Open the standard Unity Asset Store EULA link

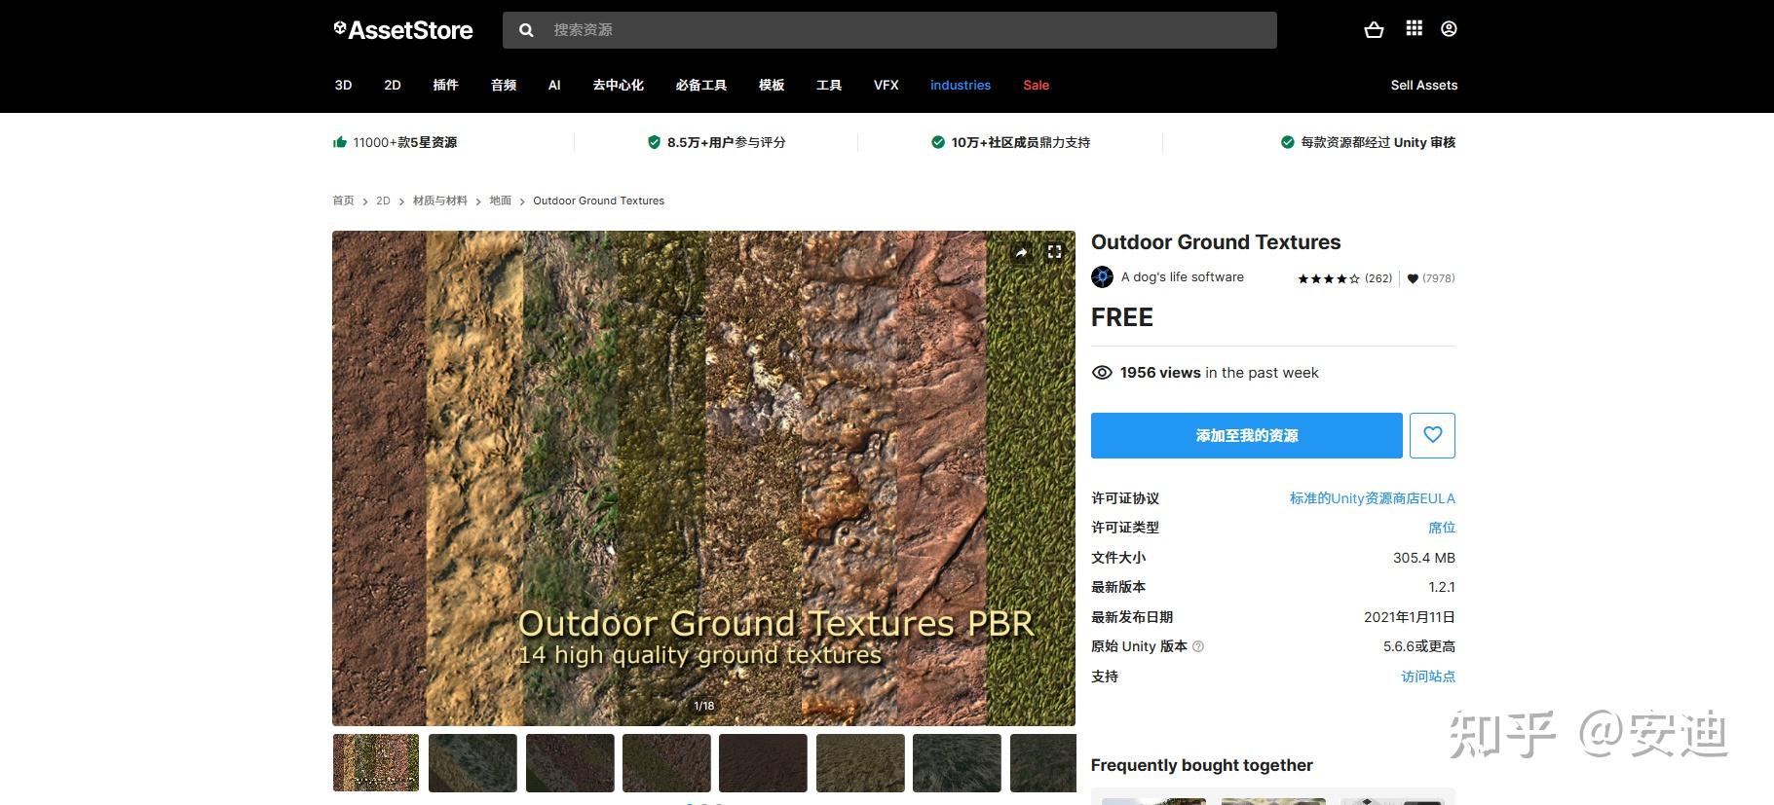tap(1372, 498)
